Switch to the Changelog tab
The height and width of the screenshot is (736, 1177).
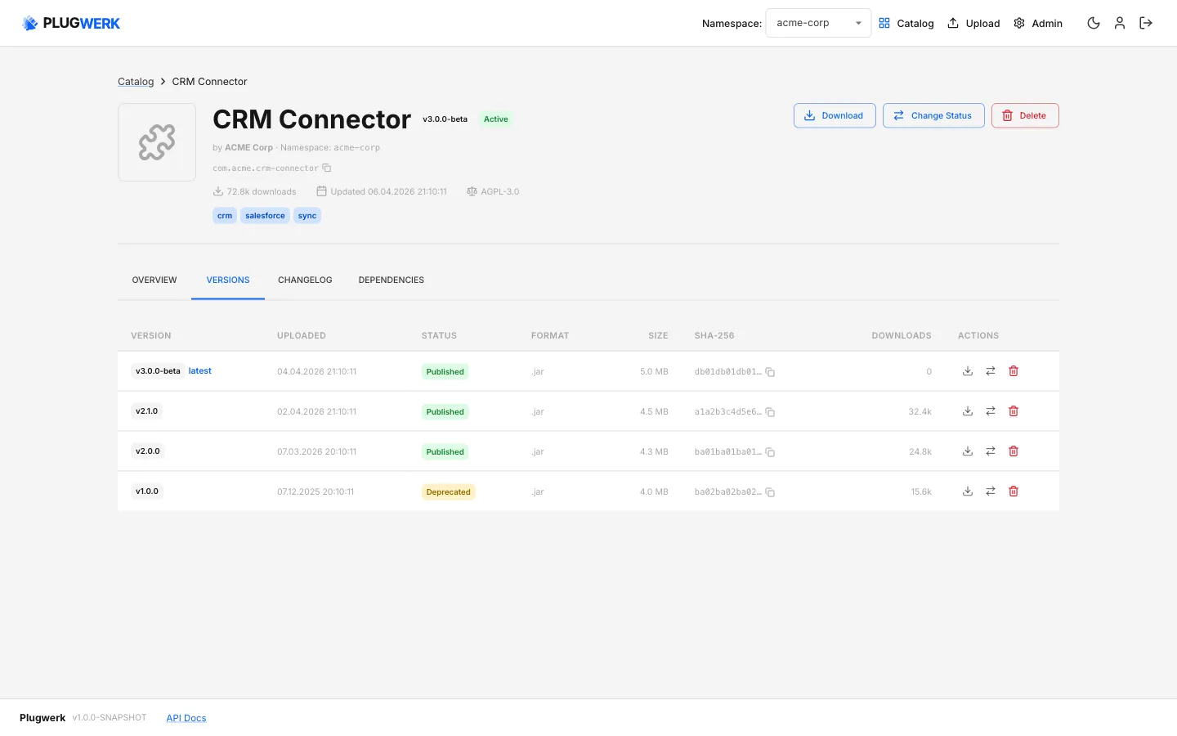(305, 280)
